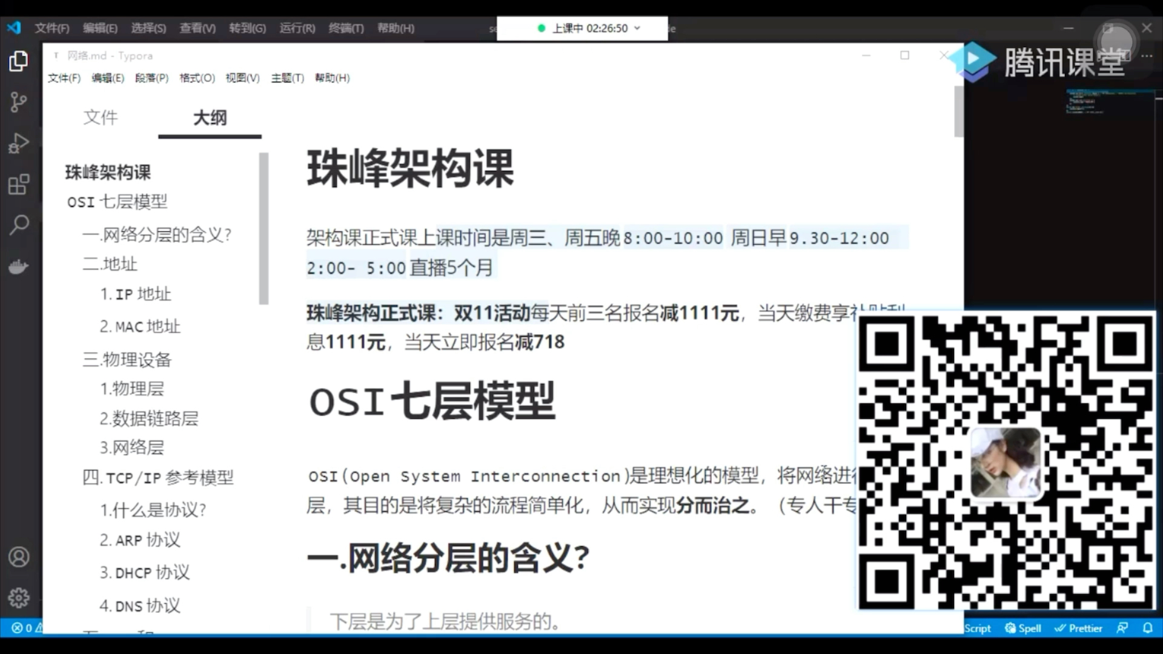This screenshot has height=654, width=1163.
Task: Open the Search icon in activity bar
Action: (x=19, y=225)
